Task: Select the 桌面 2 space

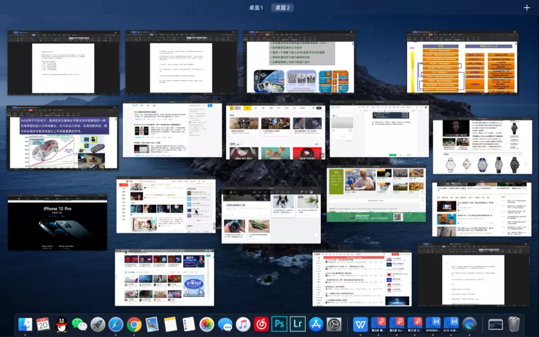Action: point(282,7)
